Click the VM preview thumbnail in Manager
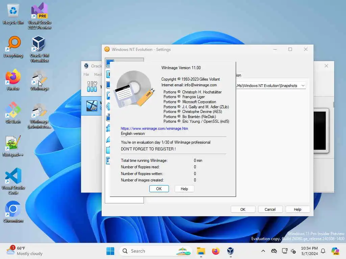346x259 pixels. (321, 131)
